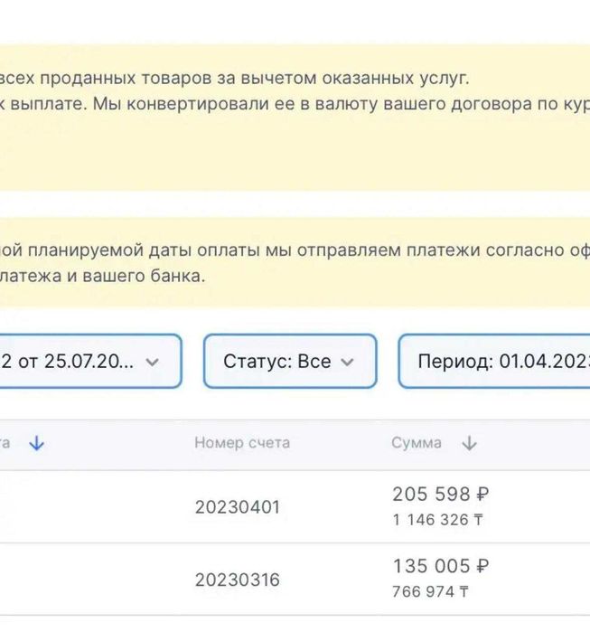
Task: Click the Сумма column header label
Action: [x=417, y=443]
